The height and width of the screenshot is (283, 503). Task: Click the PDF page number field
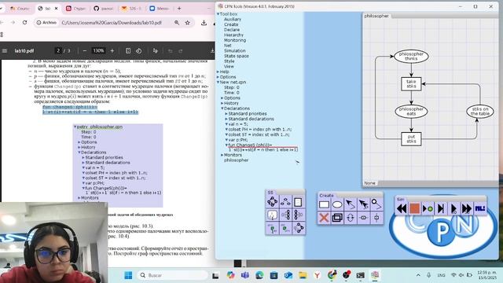click(x=58, y=50)
